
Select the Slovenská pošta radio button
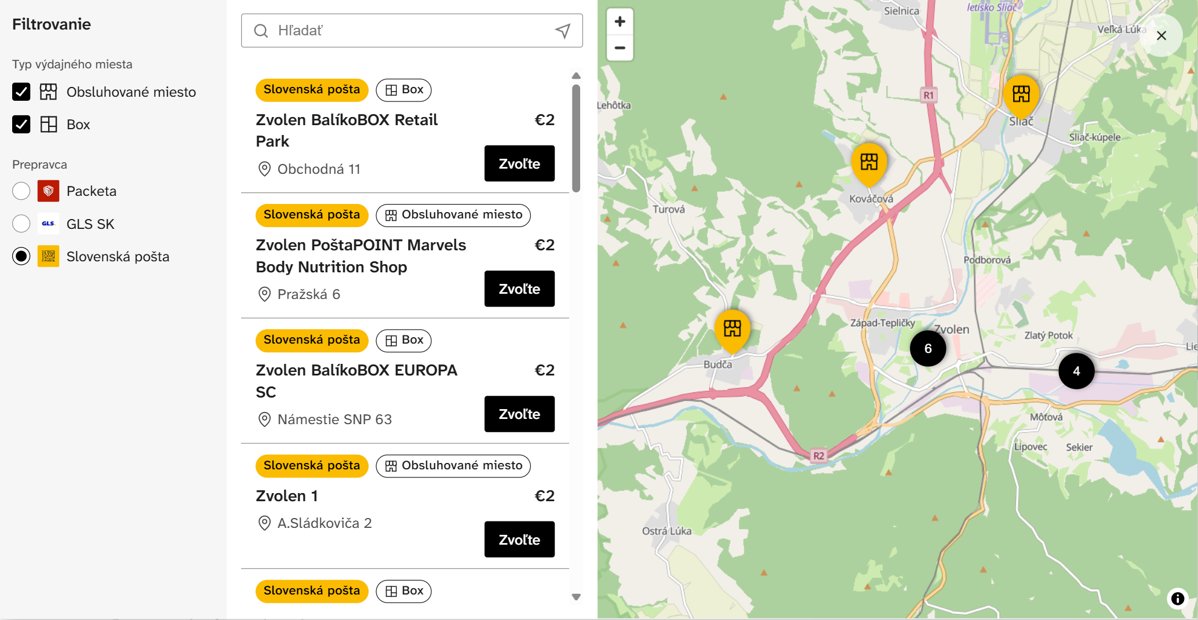21,256
